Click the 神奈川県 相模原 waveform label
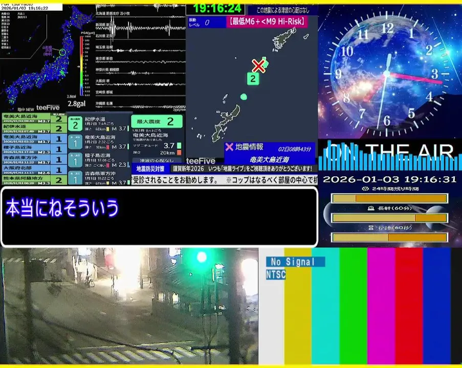This screenshot has width=462, height=368. coord(107,70)
